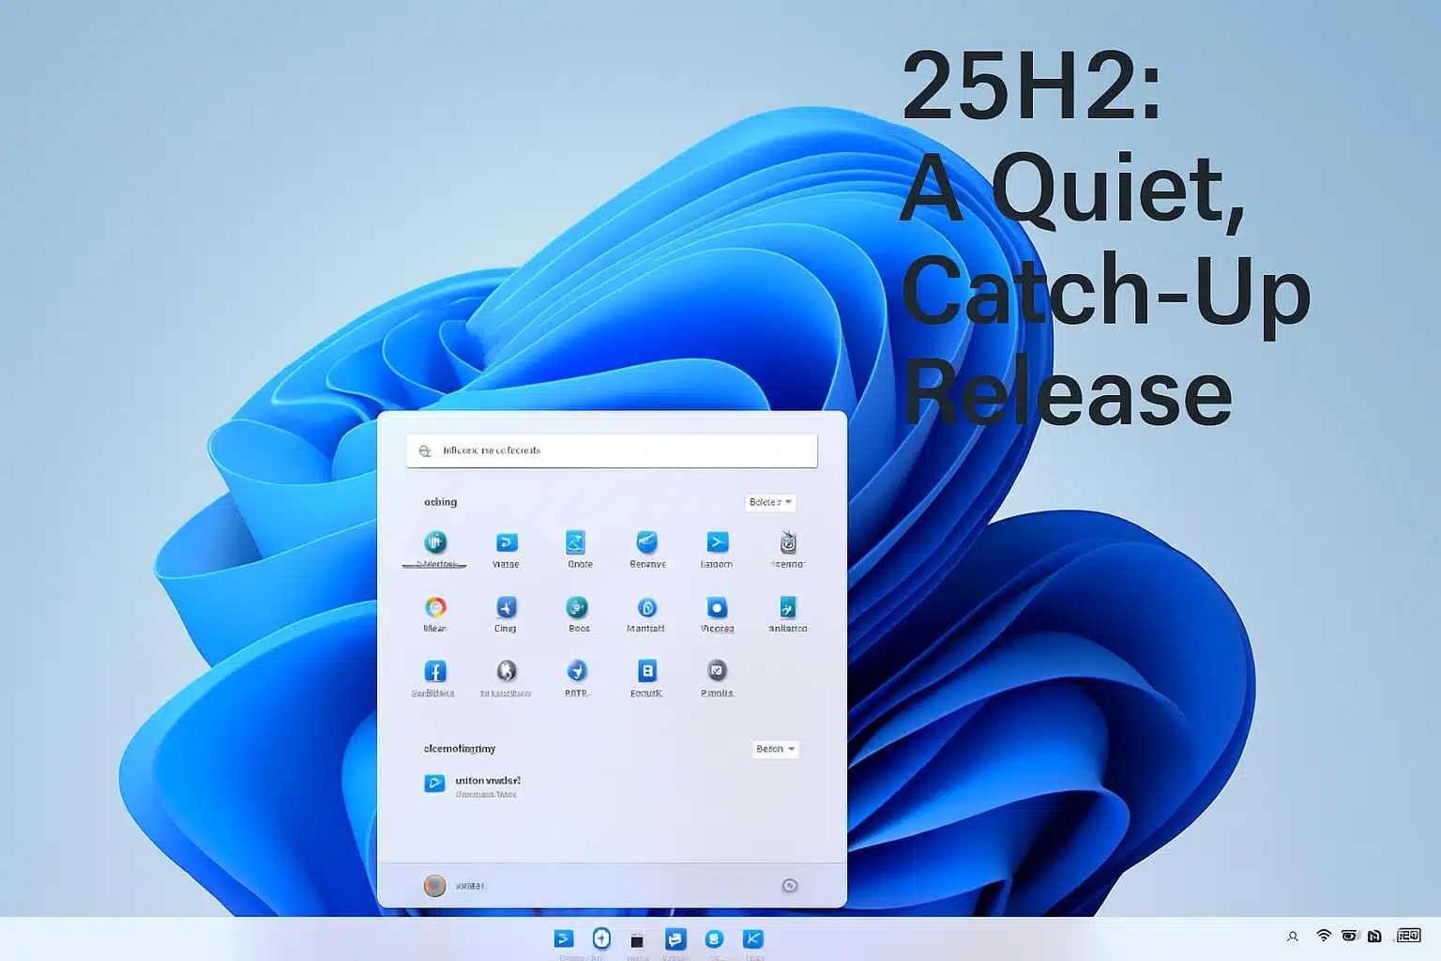Open the gray trash-like pinned app icon

click(788, 542)
